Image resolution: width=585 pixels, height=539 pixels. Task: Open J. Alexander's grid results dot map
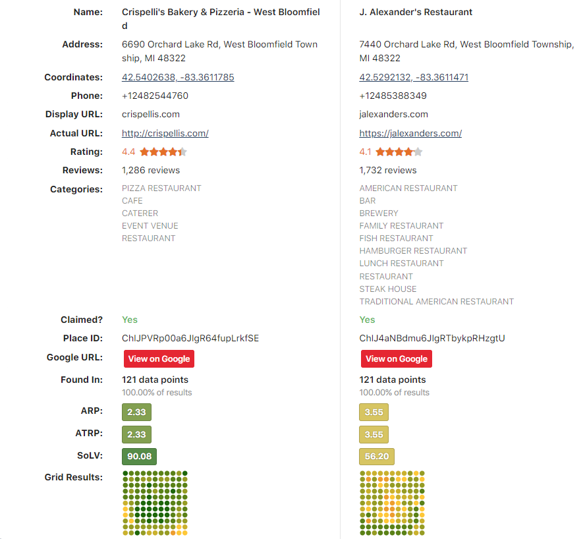click(393, 502)
